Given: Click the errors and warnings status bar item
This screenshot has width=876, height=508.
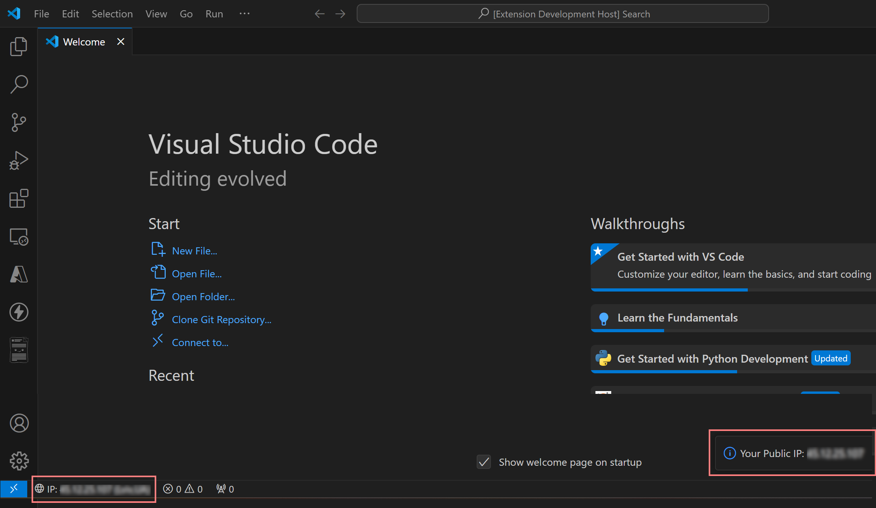Looking at the screenshot, I should click(x=183, y=489).
